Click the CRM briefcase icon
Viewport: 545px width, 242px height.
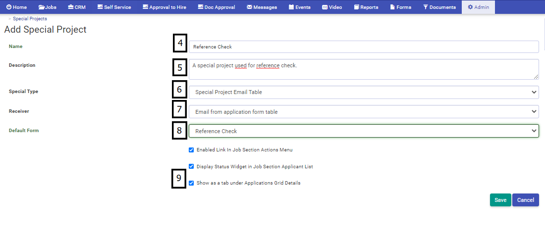70,7
